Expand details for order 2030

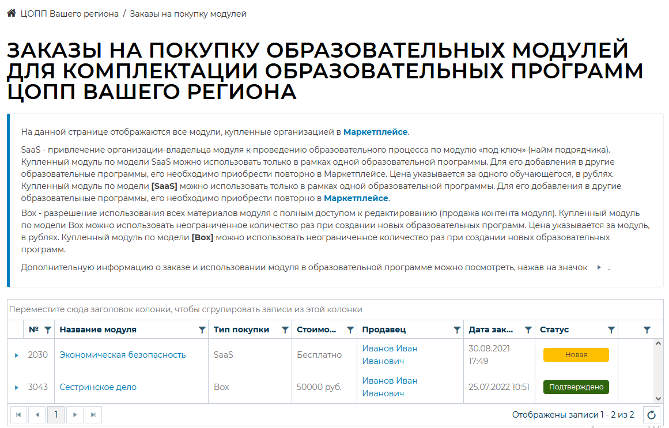(x=17, y=355)
